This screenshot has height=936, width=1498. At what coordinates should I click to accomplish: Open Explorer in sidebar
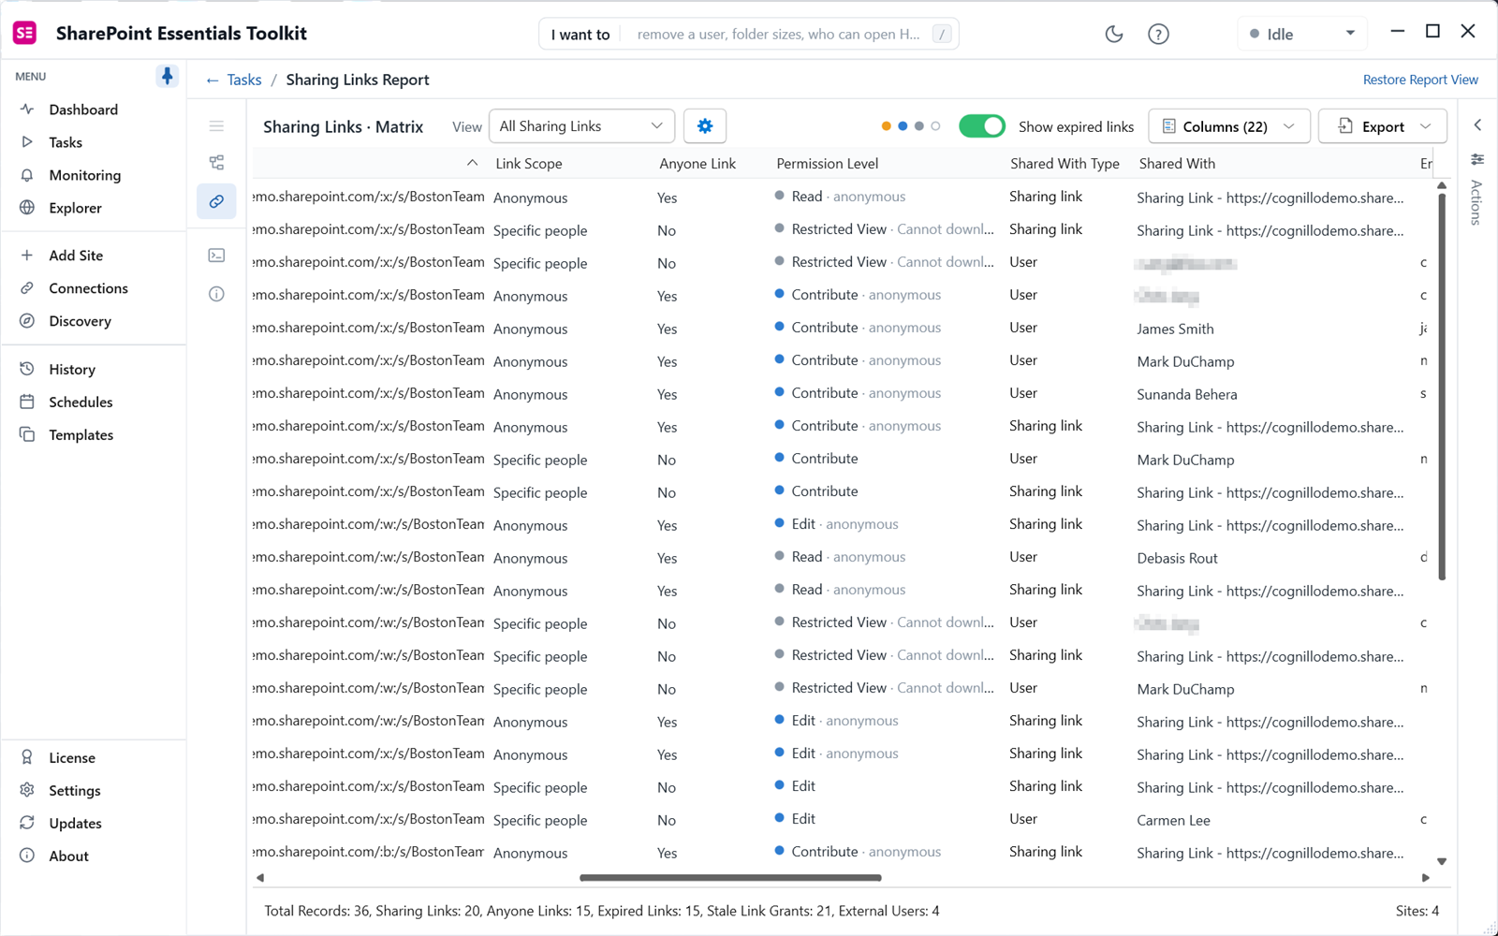point(75,208)
